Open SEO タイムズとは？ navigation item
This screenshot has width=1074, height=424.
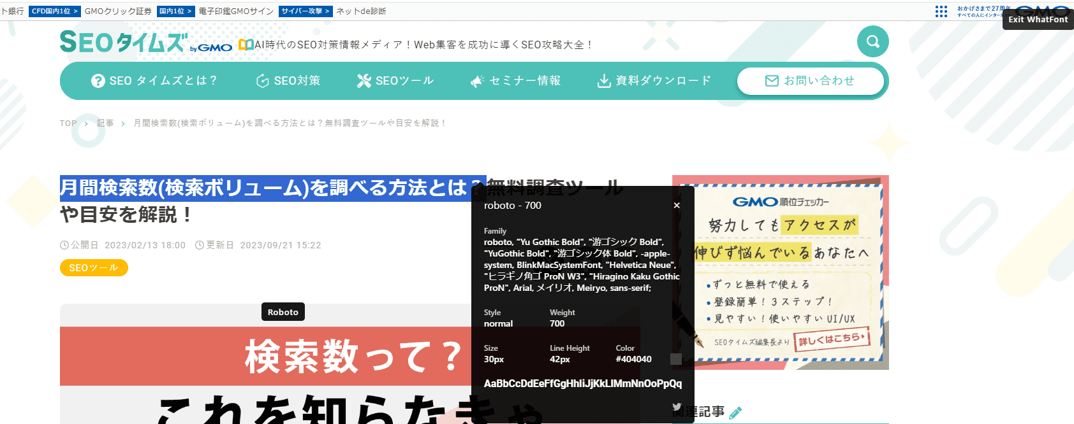[x=154, y=81]
